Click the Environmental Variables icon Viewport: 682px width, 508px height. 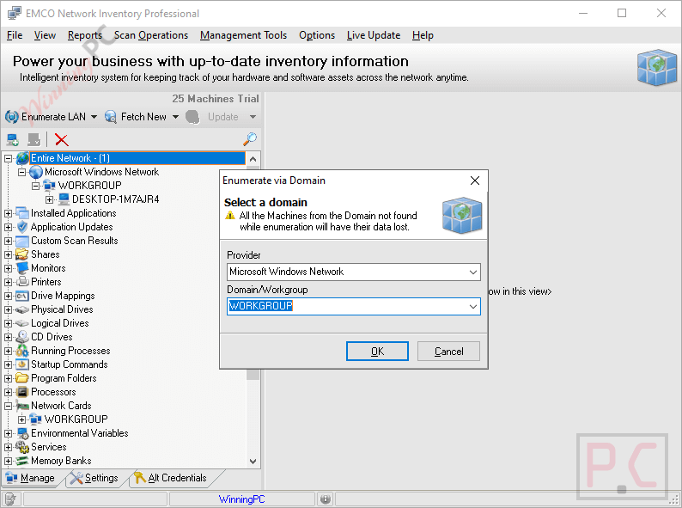coord(22,433)
